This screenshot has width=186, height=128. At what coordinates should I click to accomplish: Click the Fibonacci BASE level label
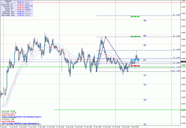pyautogui.click(x=176, y=71)
